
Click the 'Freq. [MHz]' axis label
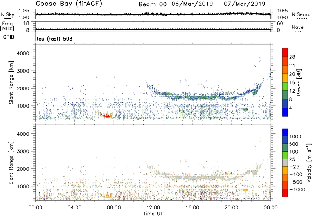click(7, 26)
